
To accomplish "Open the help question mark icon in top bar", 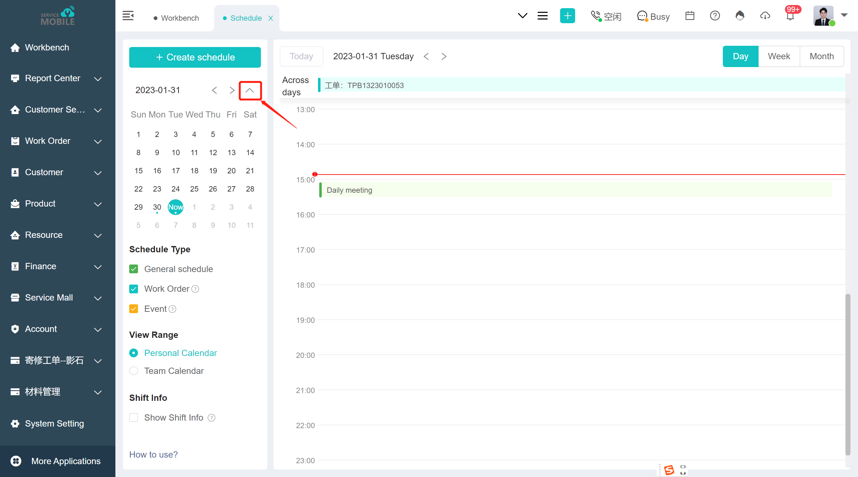I will (715, 16).
